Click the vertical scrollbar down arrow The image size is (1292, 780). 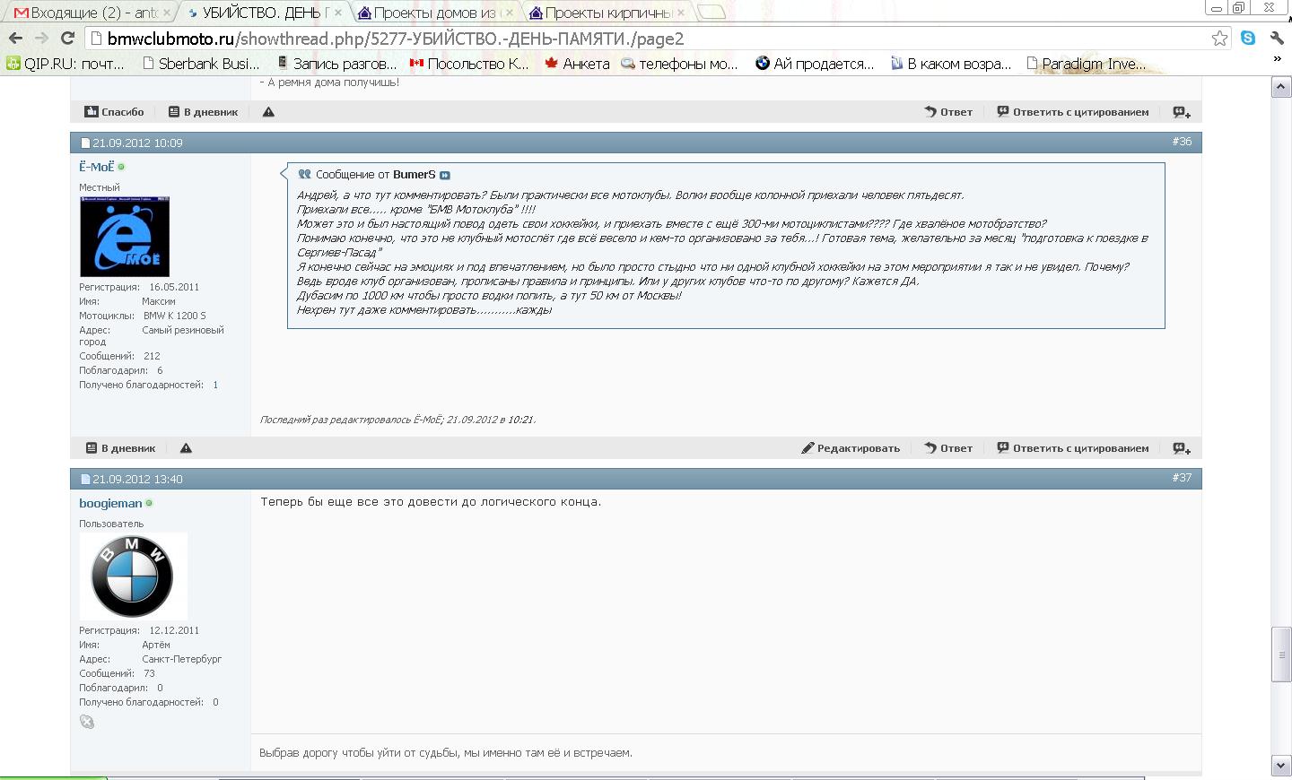click(1281, 765)
